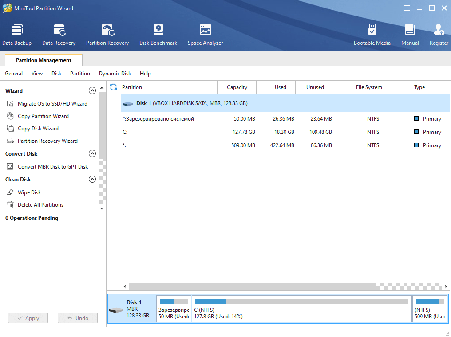
Task: Click the Primary swatch in the 50.00 MB row
Action: pyautogui.click(x=416, y=118)
